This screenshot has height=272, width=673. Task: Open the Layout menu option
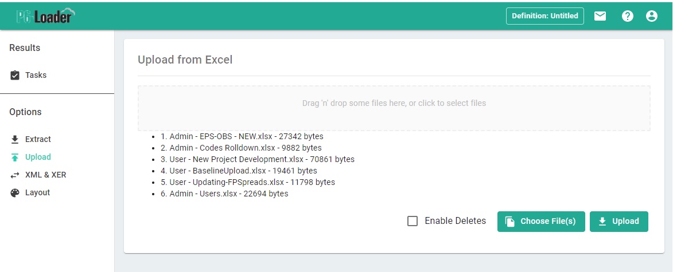click(x=37, y=192)
